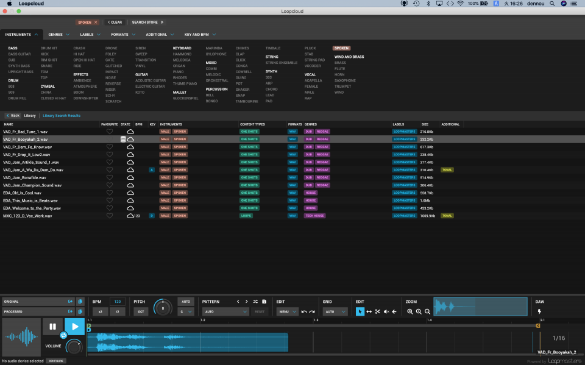Favourite VAD_Fr_Dem_Fe_Know.wav with heart
Screen dimensions: 585x365
(109, 147)
